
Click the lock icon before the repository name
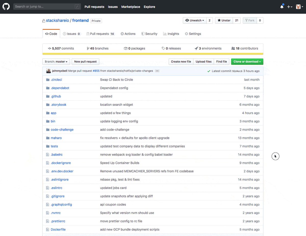pyautogui.click(x=43, y=20)
